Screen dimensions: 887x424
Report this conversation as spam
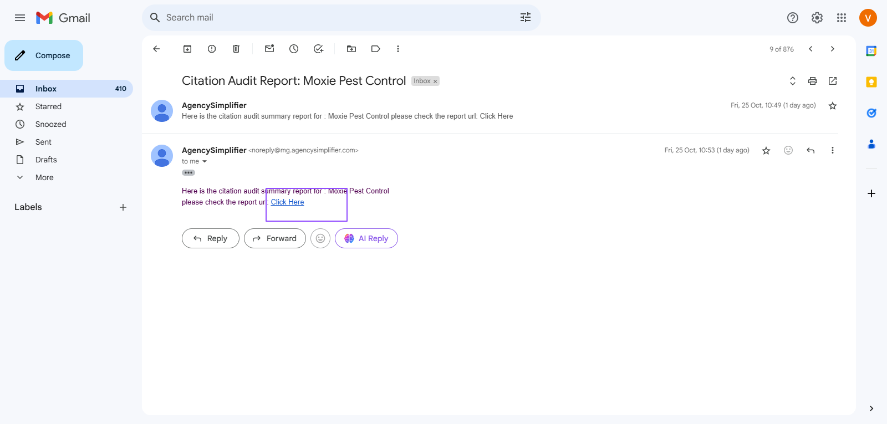[x=212, y=49]
